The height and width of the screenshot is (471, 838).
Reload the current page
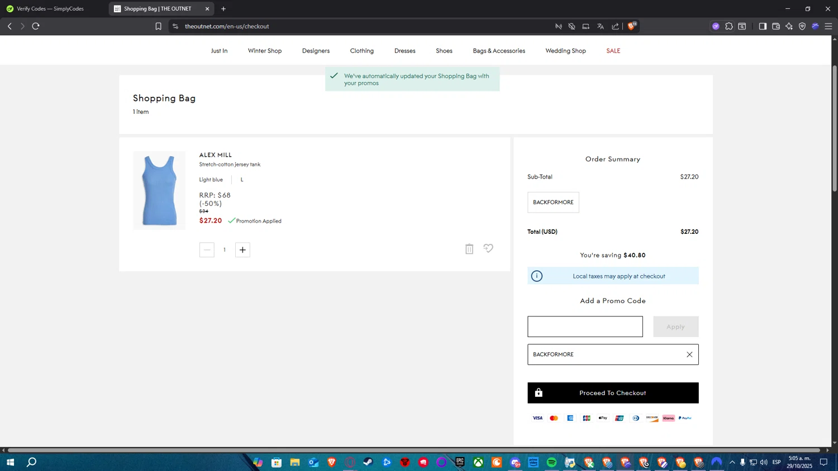click(x=36, y=26)
